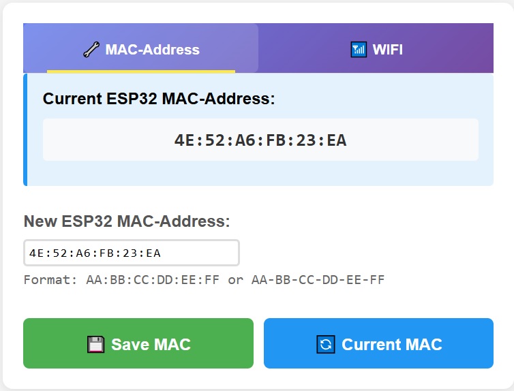Open the WIFI tab
Screen dimensions: 514x391
[376, 49]
